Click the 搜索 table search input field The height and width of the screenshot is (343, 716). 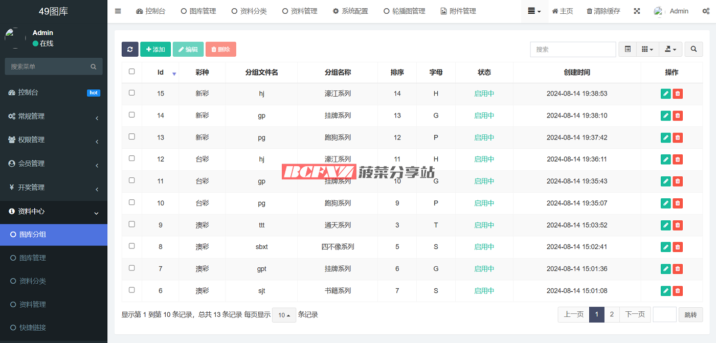572,50
